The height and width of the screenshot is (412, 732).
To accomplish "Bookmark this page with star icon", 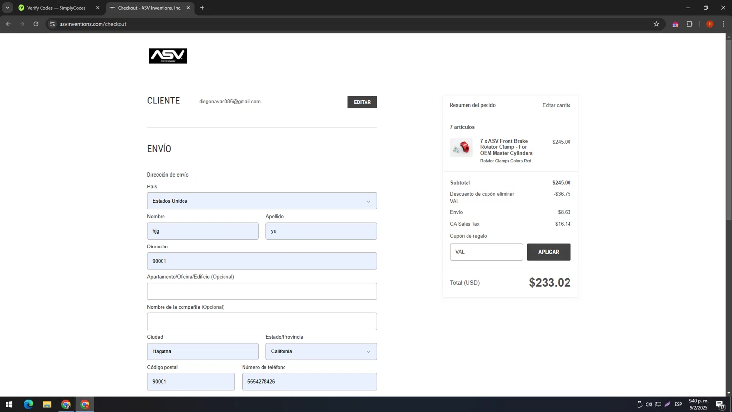I will click(x=656, y=24).
